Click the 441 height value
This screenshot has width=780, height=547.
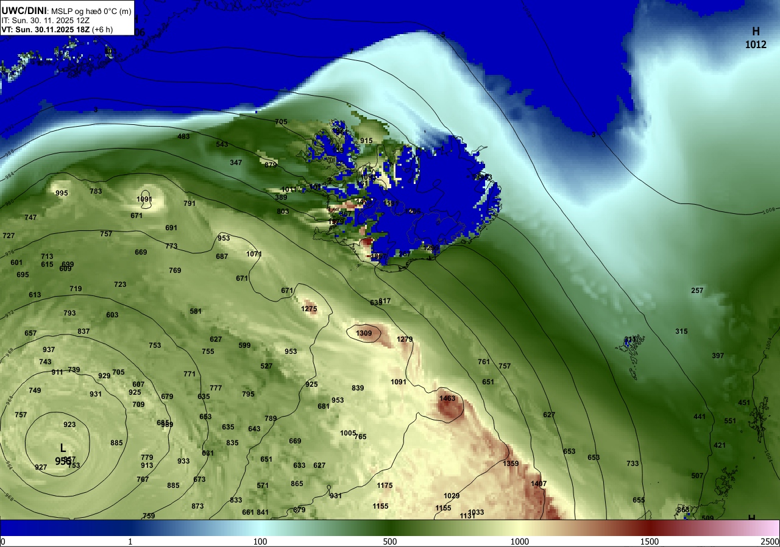click(699, 417)
